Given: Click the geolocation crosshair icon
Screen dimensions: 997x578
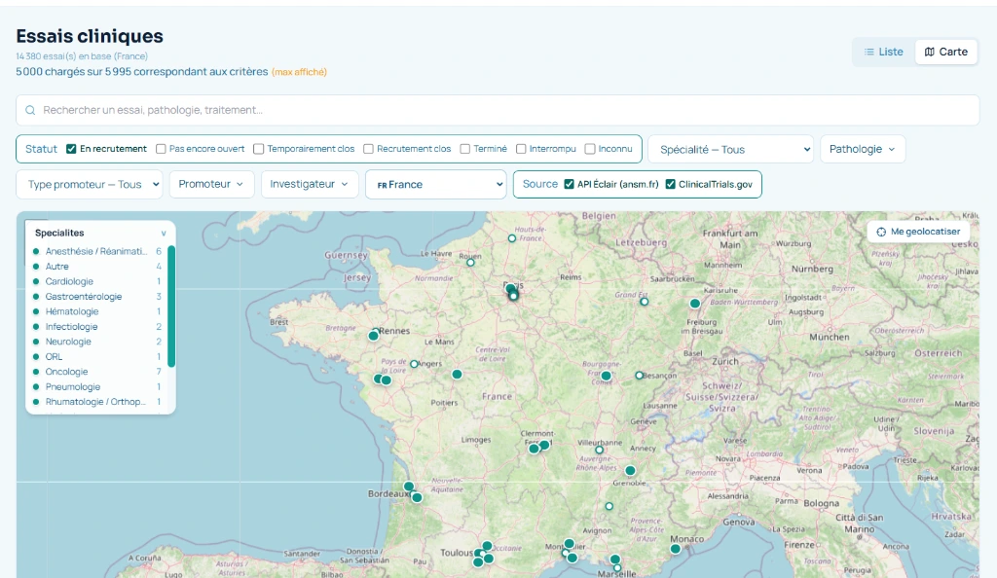Looking at the screenshot, I should click(880, 232).
